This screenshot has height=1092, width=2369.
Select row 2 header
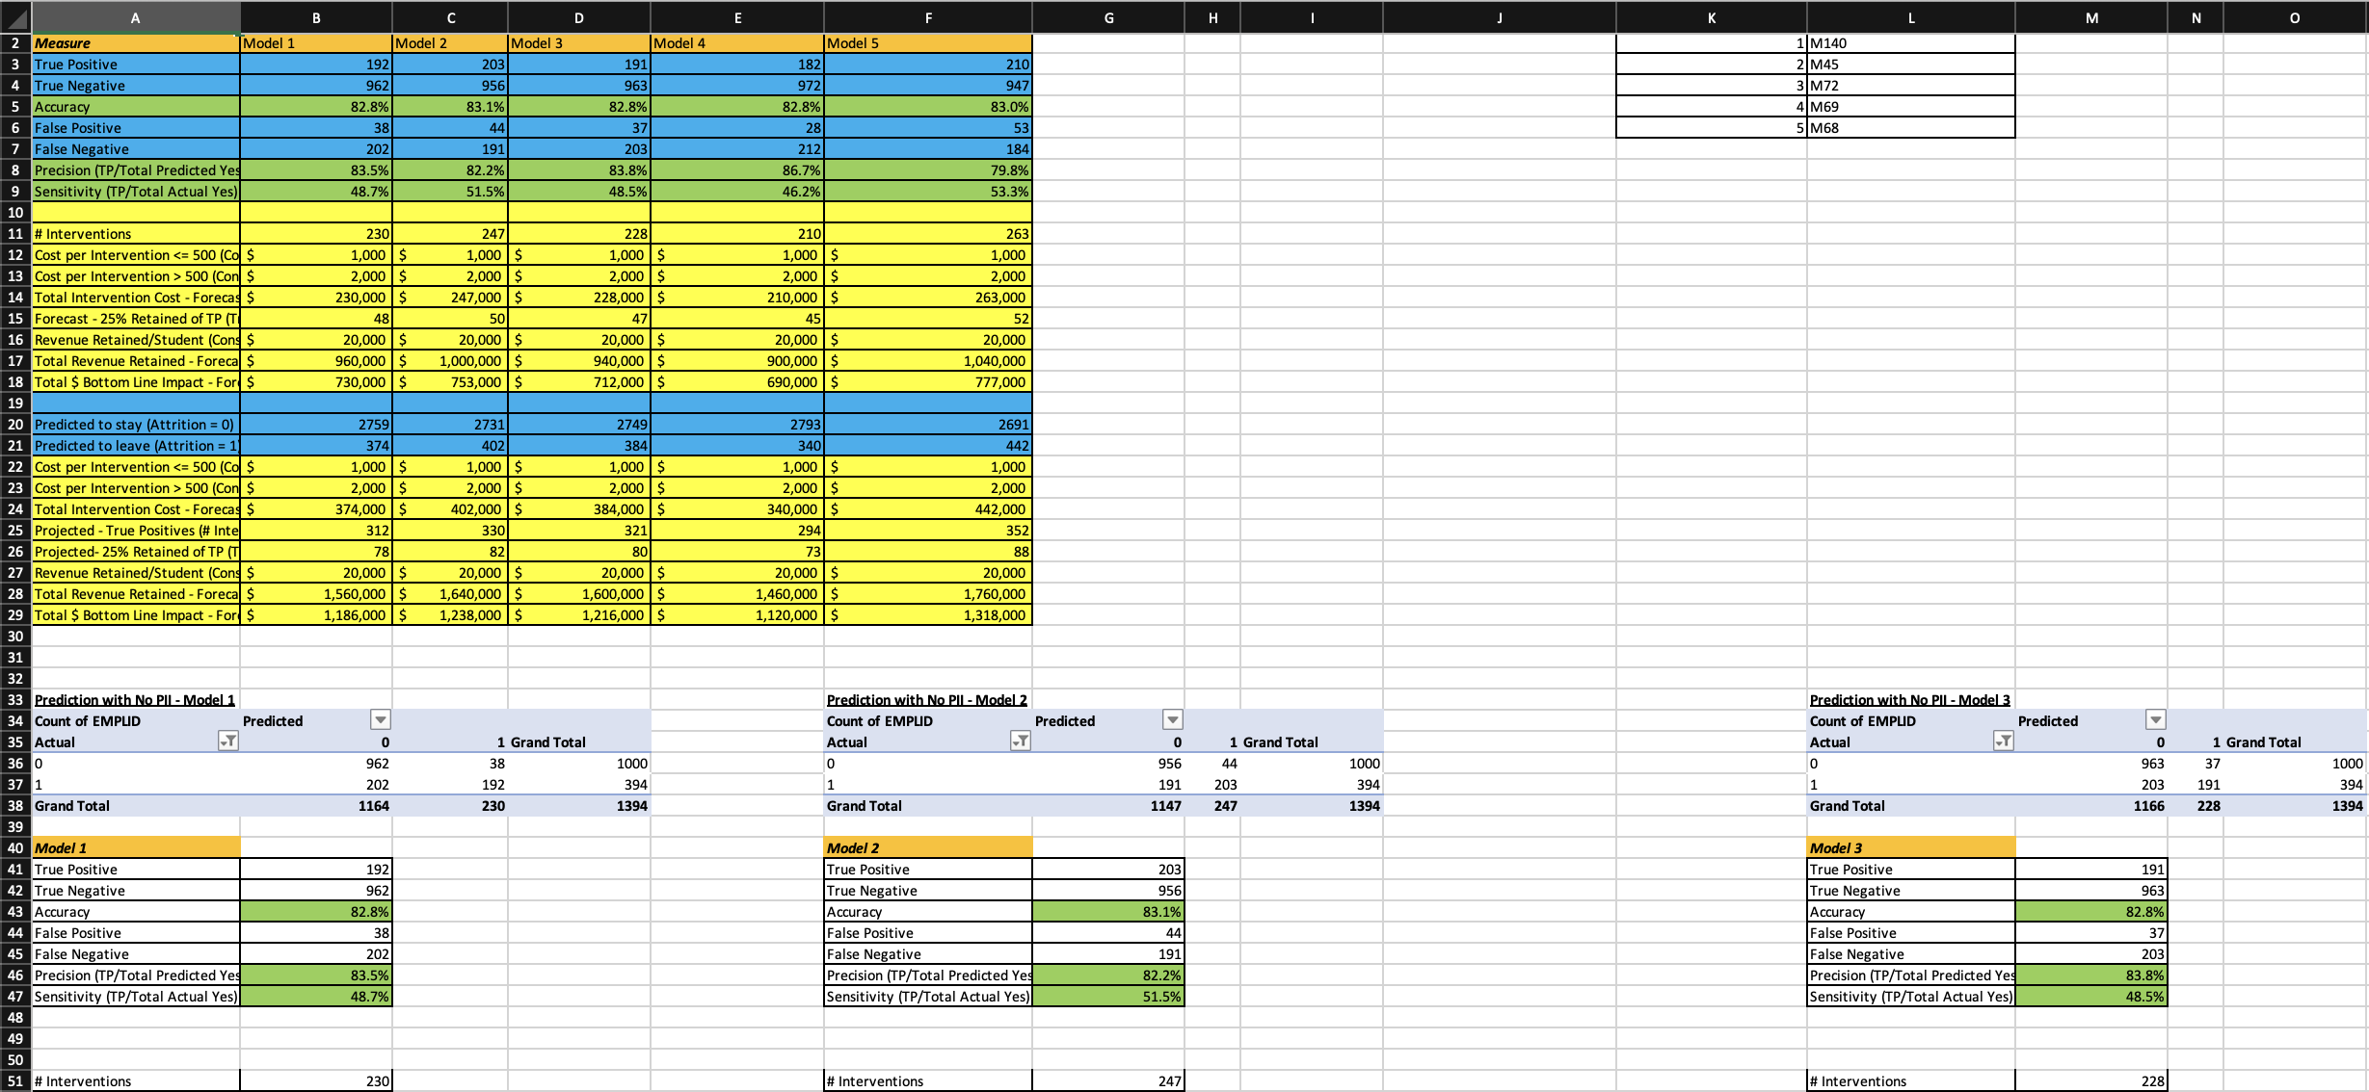pos(15,42)
